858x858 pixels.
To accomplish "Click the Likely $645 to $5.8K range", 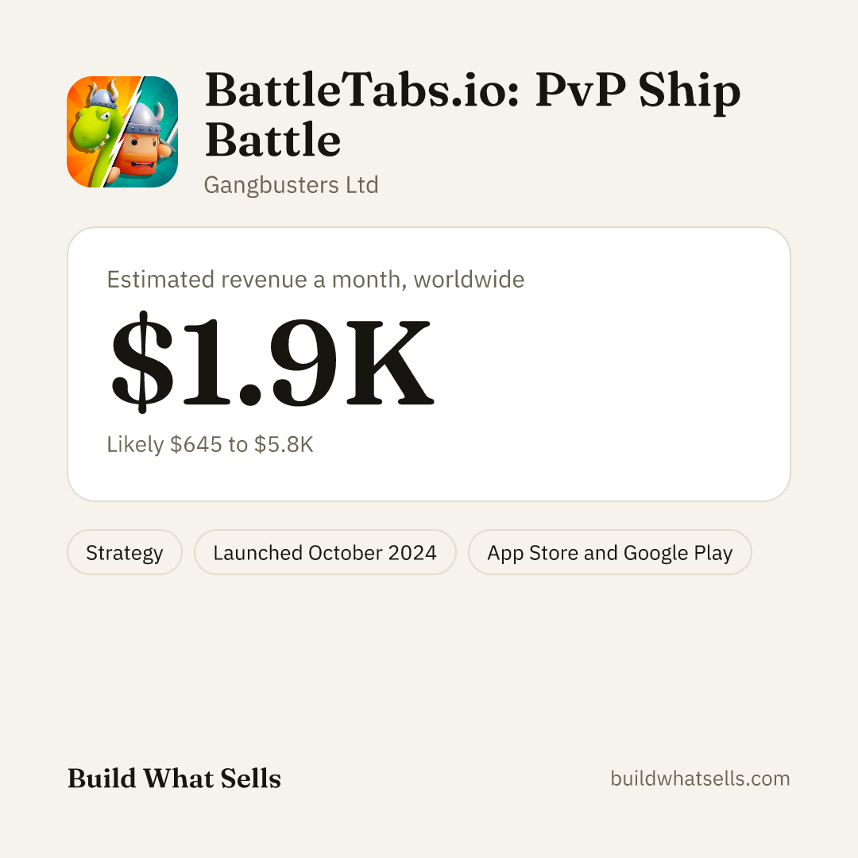I will coord(210,444).
